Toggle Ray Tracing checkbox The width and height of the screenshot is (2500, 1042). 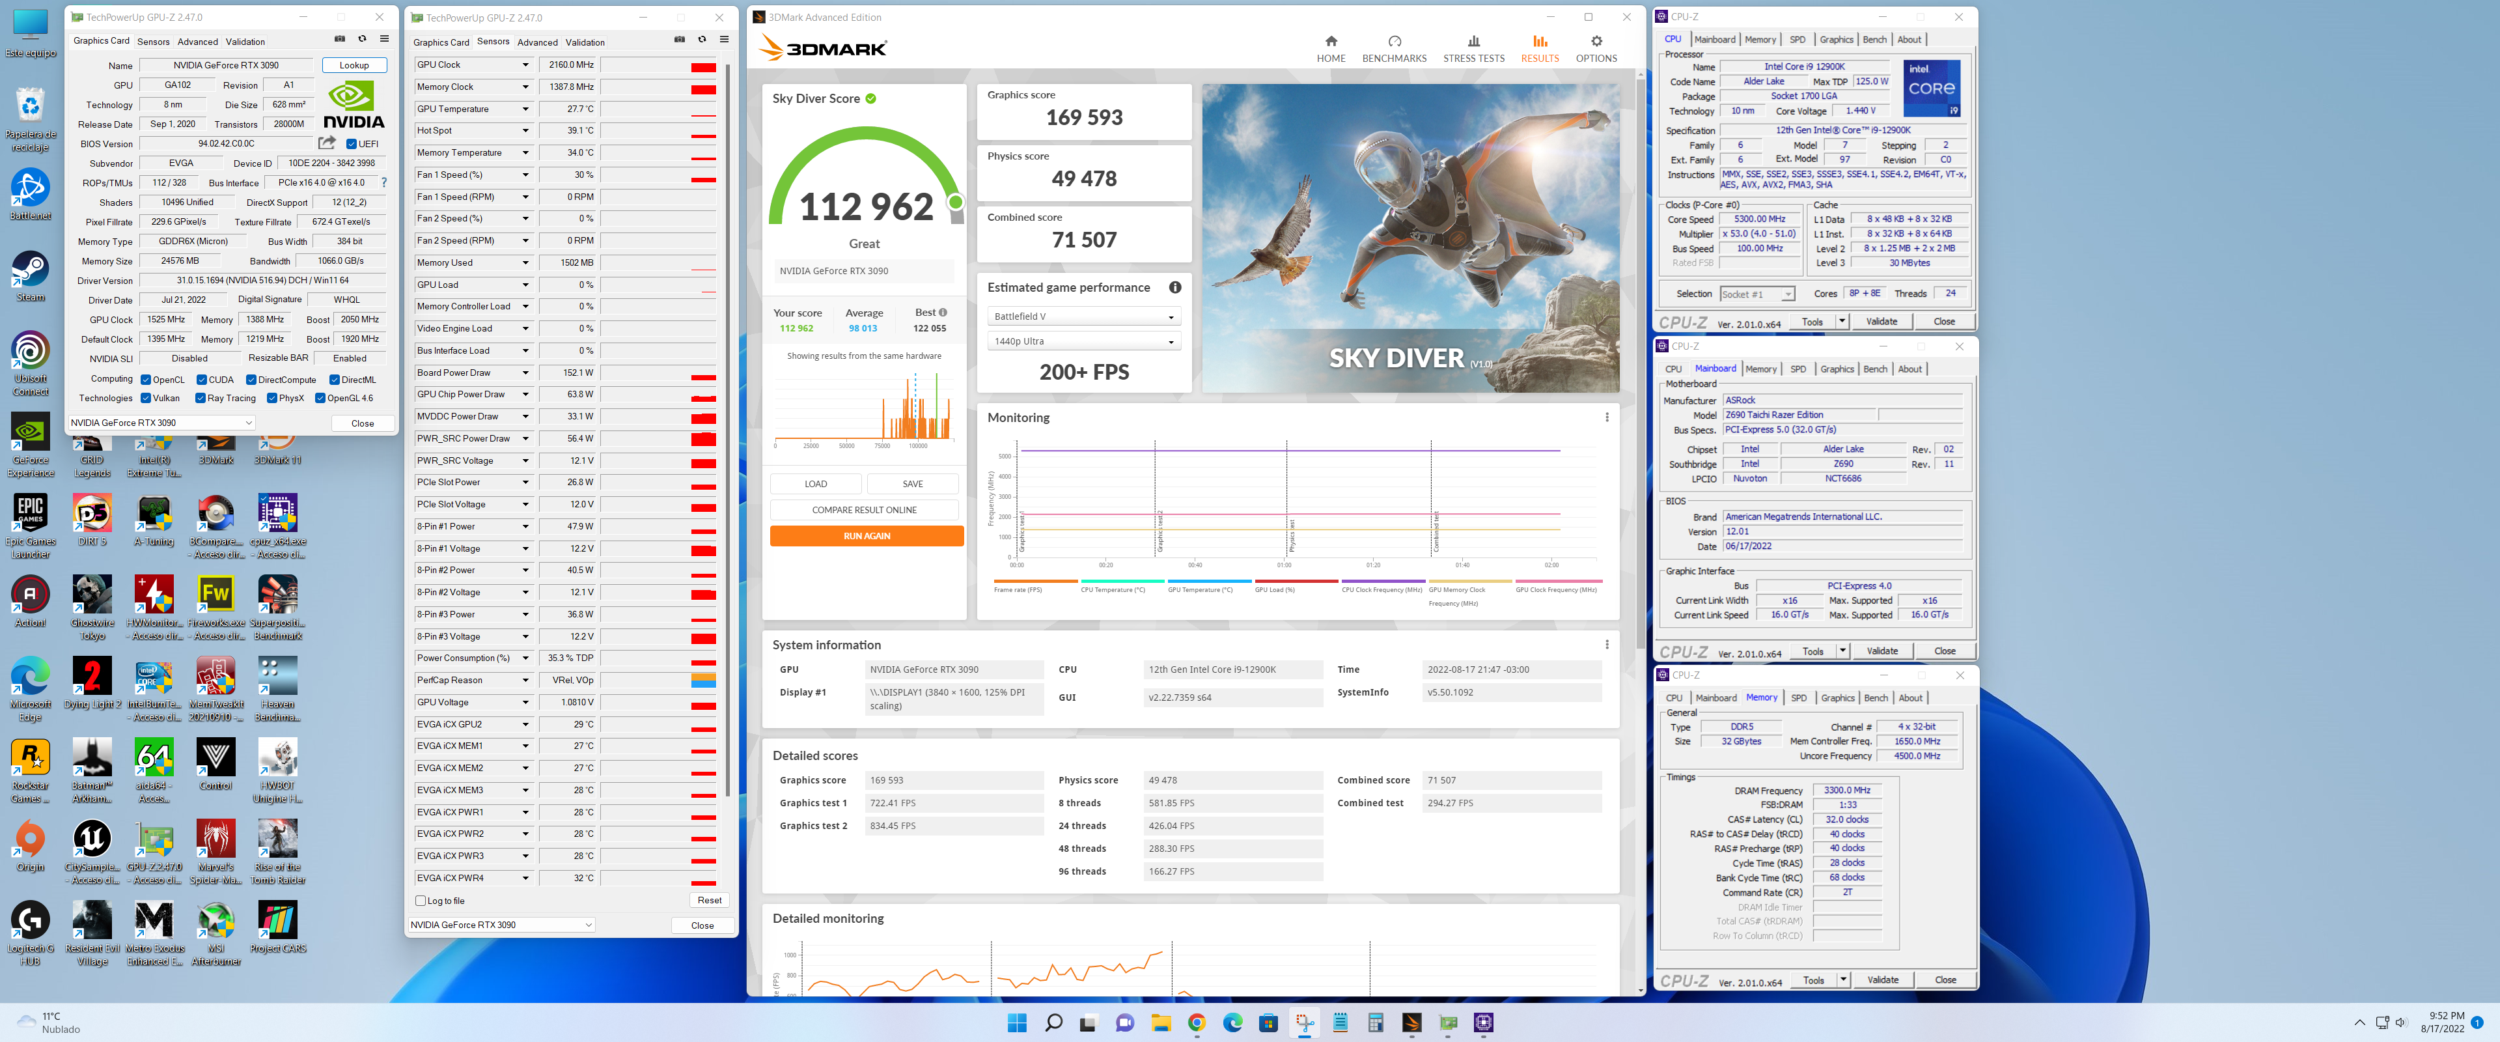(x=201, y=398)
